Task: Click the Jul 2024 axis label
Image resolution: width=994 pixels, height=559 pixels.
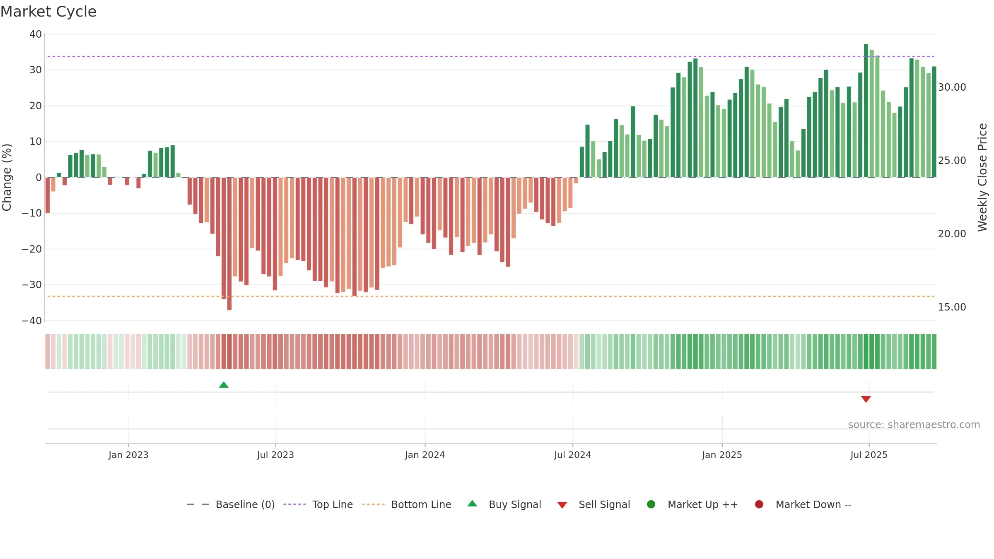Action: tap(573, 455)
